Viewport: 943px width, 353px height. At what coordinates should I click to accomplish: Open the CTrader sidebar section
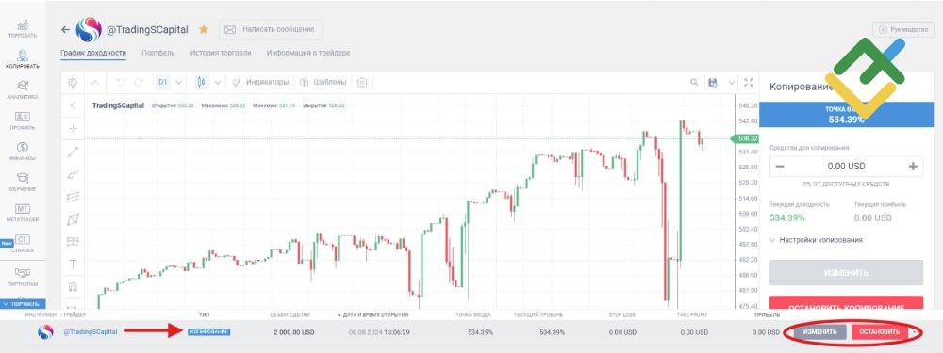tap(23, 243)
